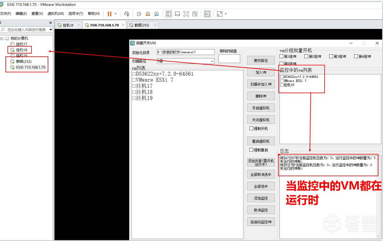Open the 帮助(H) menu
Viewport: 383px width, 241px height.
click(94, 14)
